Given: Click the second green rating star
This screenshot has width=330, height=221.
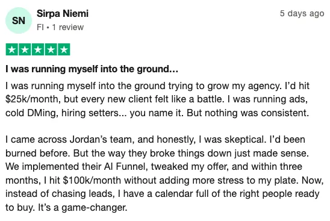Looking at the screenshot, I should coord(25,49).
